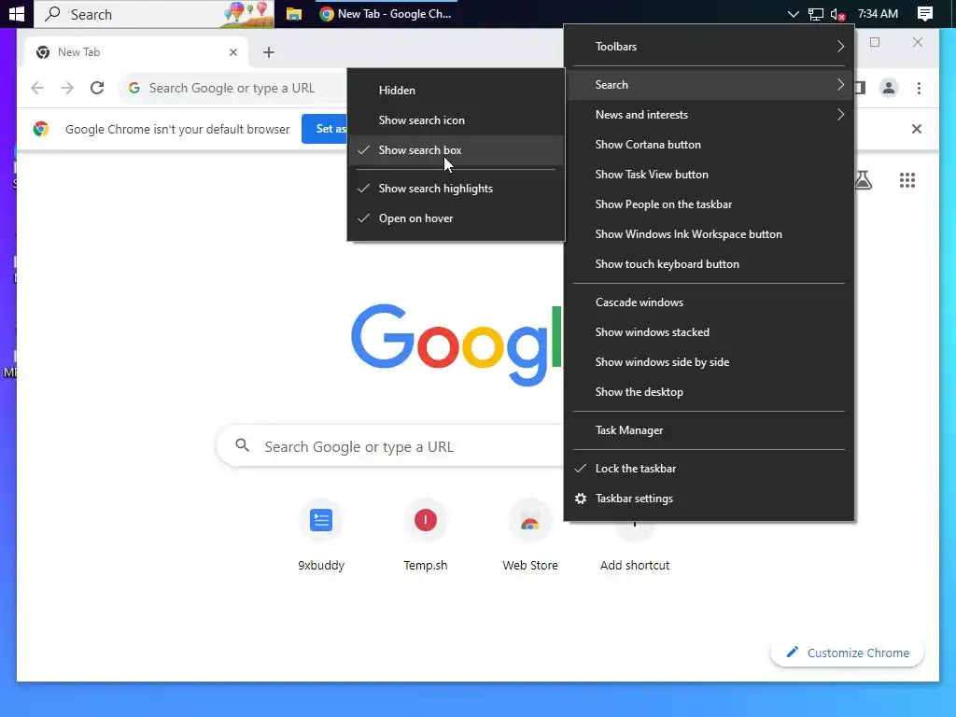Toggle Show People on the taskbar
Screen dimensions: 956x717
710,204
